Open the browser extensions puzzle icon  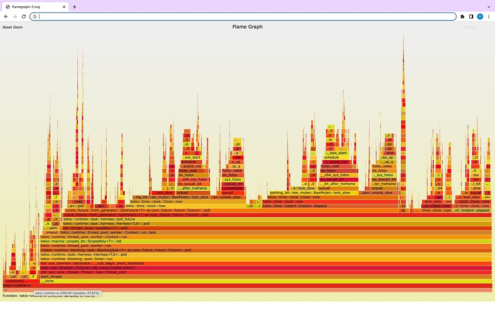462,16
